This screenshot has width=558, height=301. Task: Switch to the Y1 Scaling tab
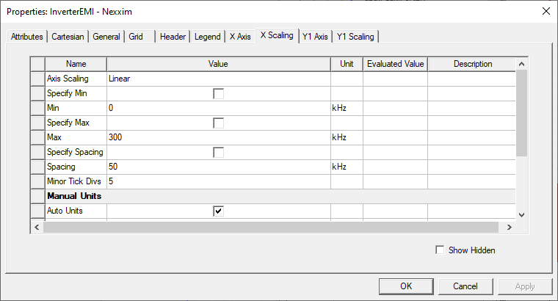tap(355, 37)
